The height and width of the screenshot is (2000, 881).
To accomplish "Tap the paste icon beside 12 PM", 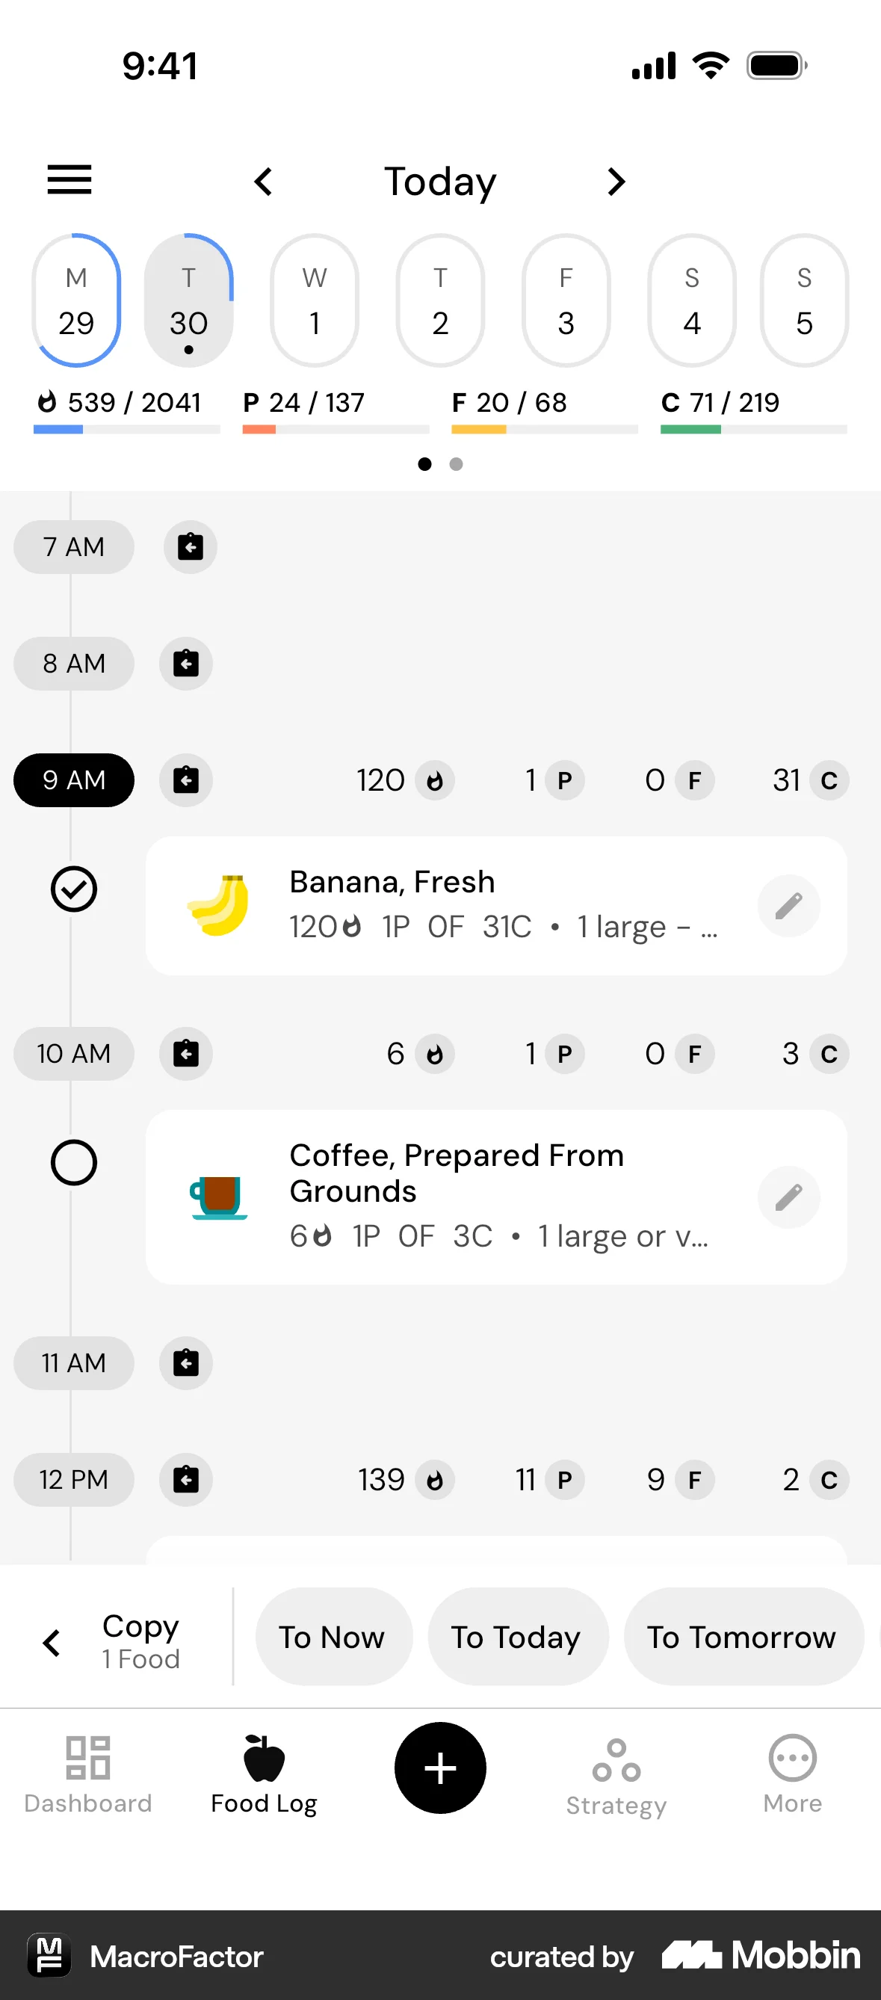I will point(186,1479).
